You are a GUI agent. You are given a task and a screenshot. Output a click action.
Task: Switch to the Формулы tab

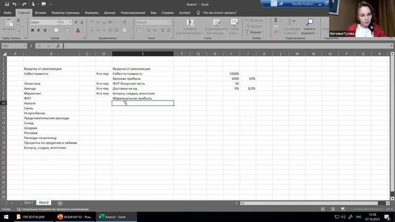(x=91, y=12)
